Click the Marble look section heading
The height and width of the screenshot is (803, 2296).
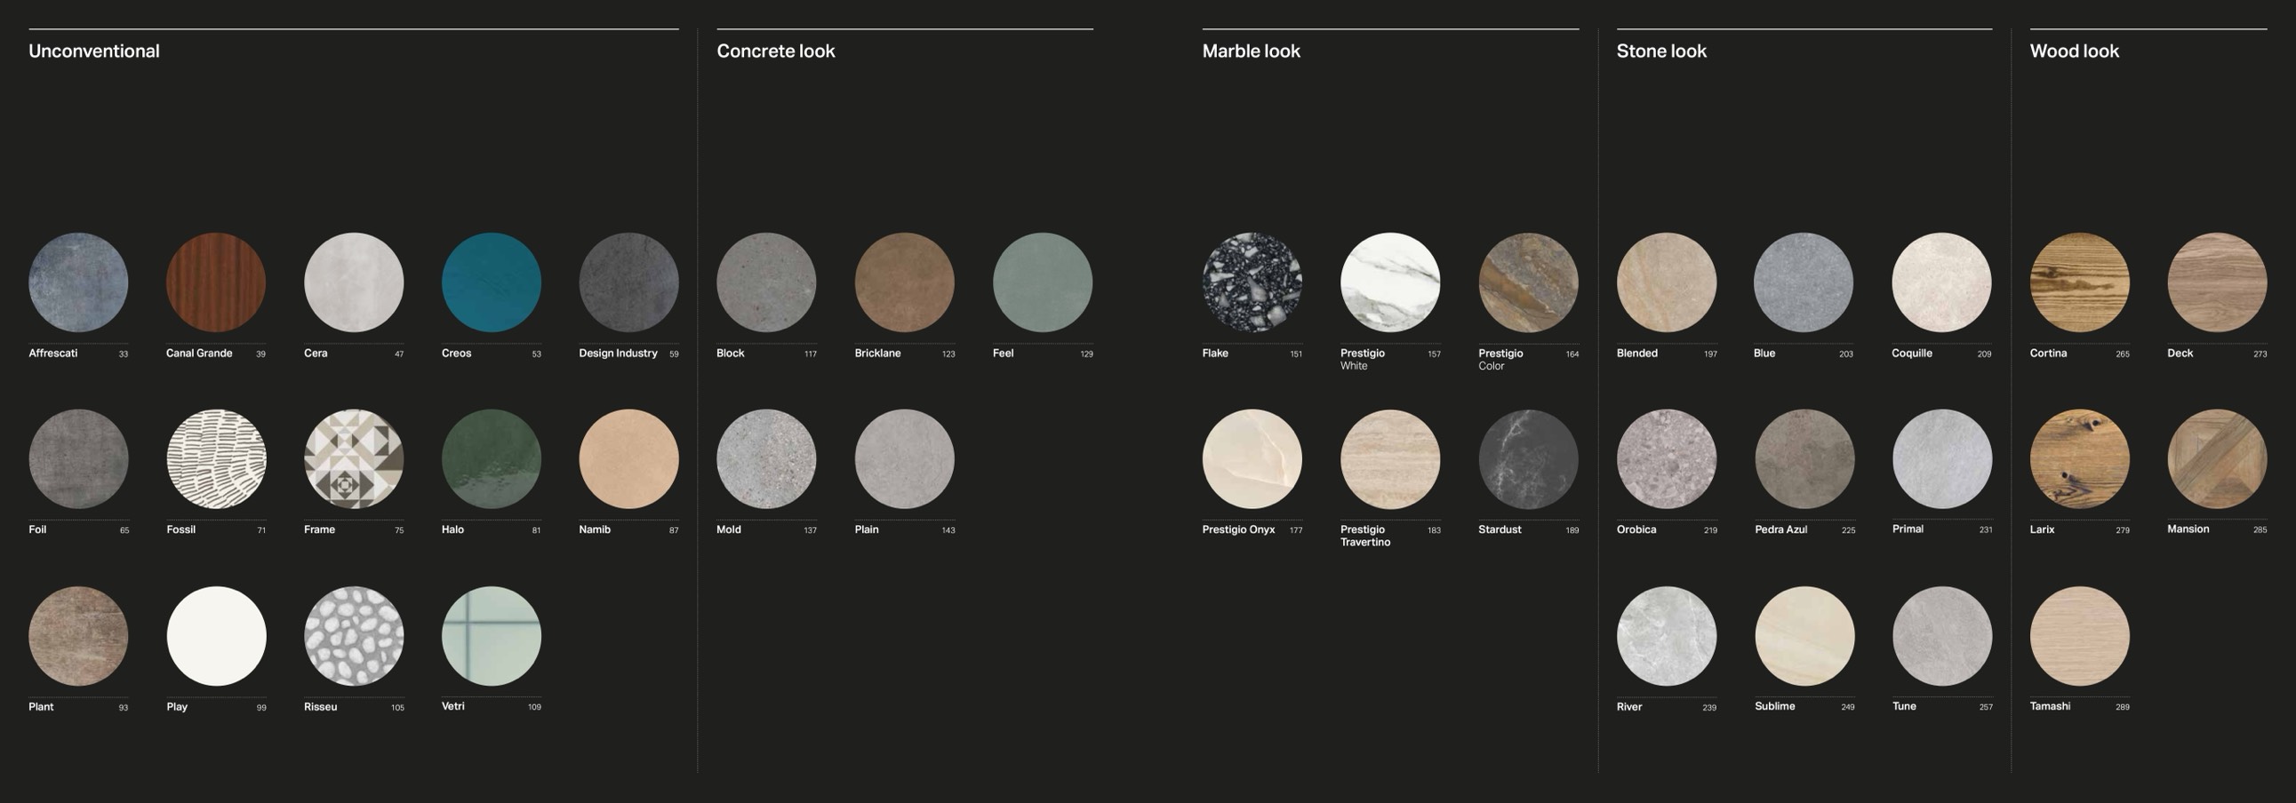pos(1251,52)
